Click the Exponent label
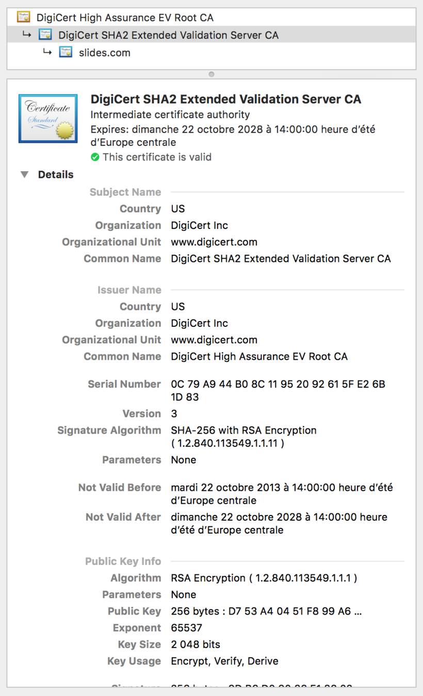Image resolution: width=423 pixels, height=696 pixels. click(x=137, y=628)
